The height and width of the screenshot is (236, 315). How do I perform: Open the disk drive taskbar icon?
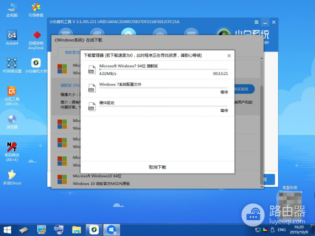tap(24, 230)
